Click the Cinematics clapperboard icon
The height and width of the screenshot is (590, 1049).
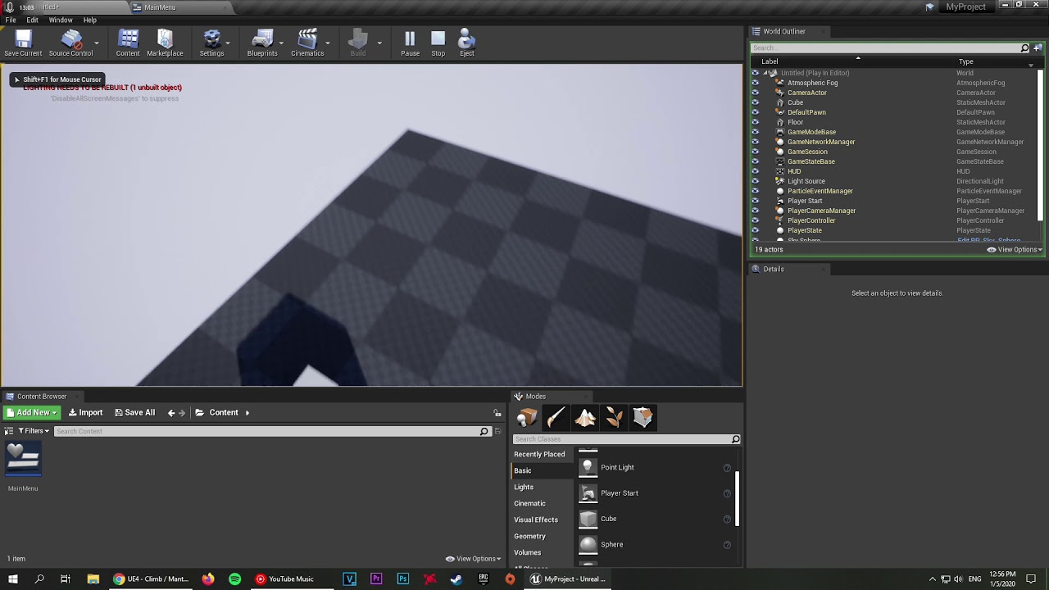[x=307, y=43]
